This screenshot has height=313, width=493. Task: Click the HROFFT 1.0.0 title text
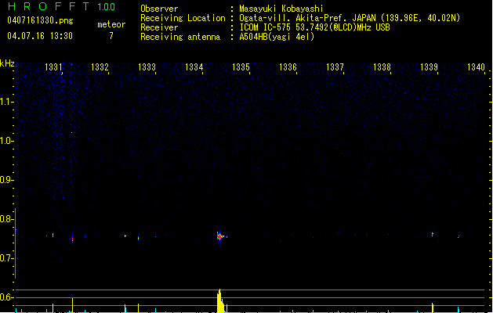tap(62, 6)
